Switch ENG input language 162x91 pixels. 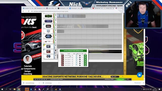pyautogui.click(x=151, y=89)
